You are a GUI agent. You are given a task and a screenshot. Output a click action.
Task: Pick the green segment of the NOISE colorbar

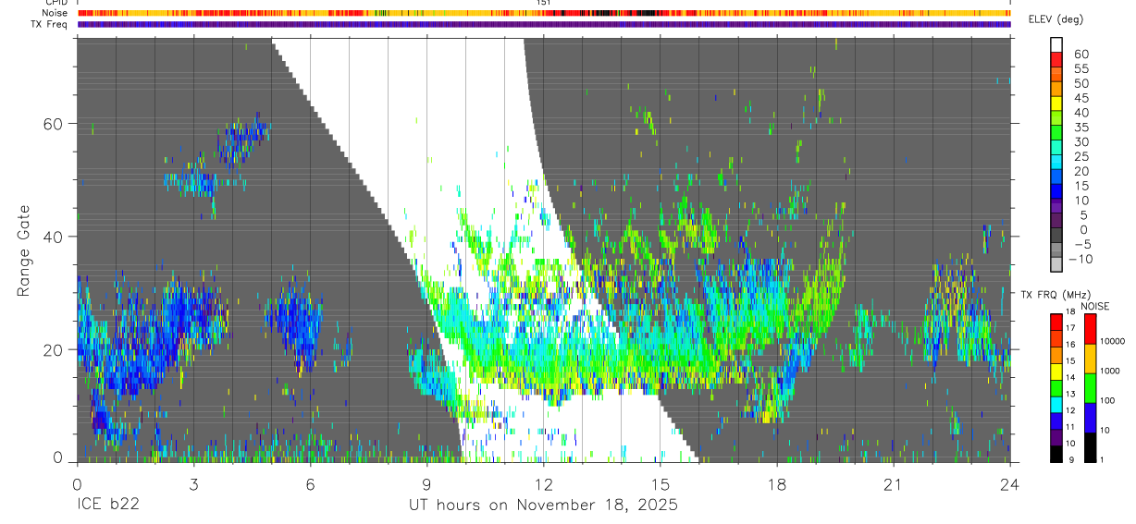pos(1090,387)
